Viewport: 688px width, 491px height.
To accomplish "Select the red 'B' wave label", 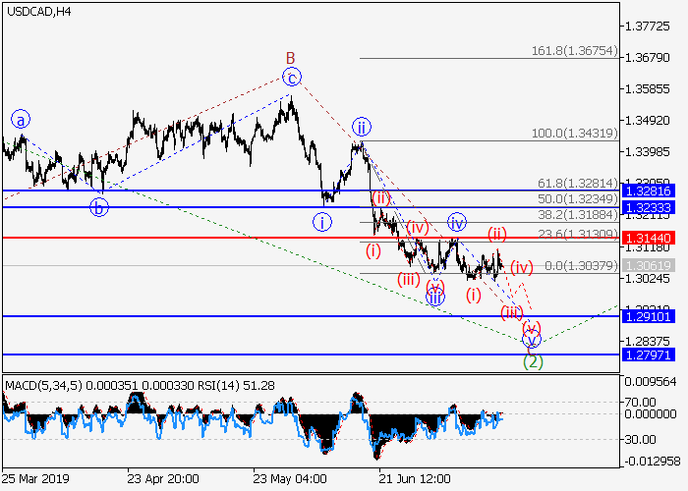I will 291,57.
